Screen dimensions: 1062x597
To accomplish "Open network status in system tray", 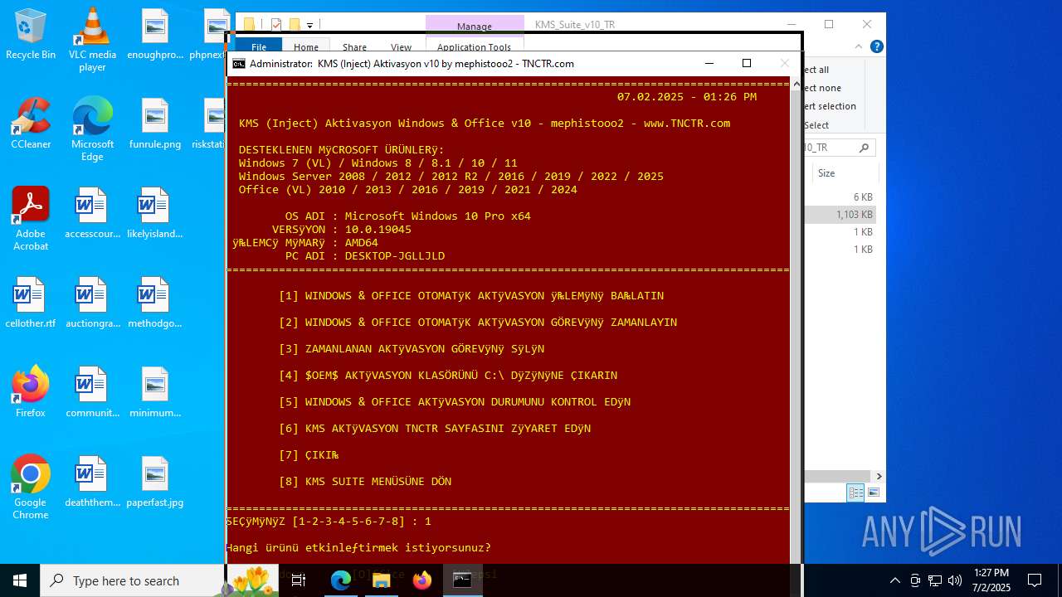I will tap(935, 580).
